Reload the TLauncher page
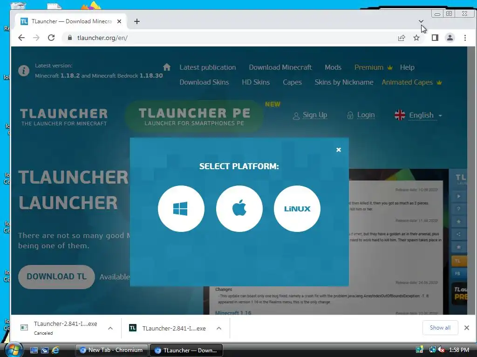 tap(51, 38)
